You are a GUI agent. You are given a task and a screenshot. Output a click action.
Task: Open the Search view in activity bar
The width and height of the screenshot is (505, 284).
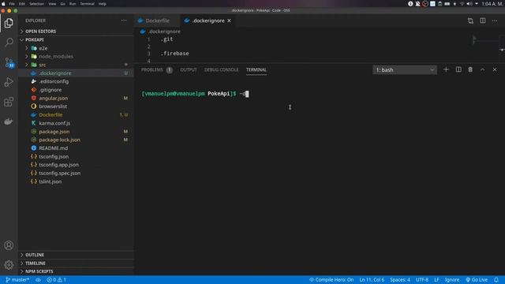tap(9, 42)
